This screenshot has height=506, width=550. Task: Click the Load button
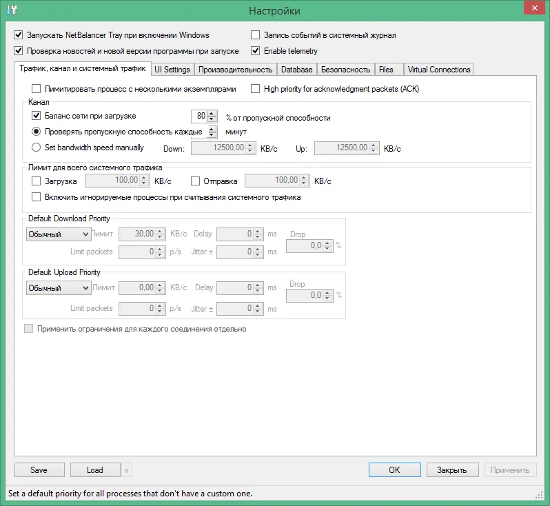pos(95,470)
